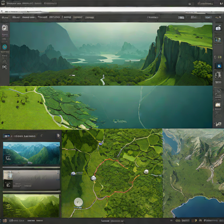This screenshot has width=224, height=224.
Task: Select the blue mountain valley thumbnail
Action: [x=31, y=153]
